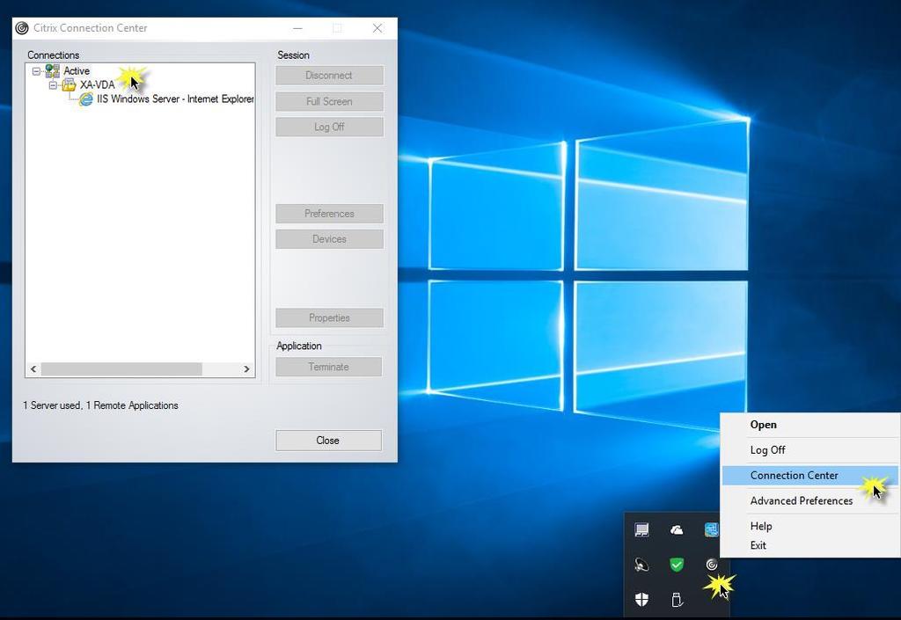Click the Devices button
901x620 pixels.
[x=329, y=239]
